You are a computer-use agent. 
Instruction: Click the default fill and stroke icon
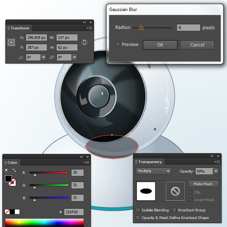pyautogui.click(x=6, y=171)
